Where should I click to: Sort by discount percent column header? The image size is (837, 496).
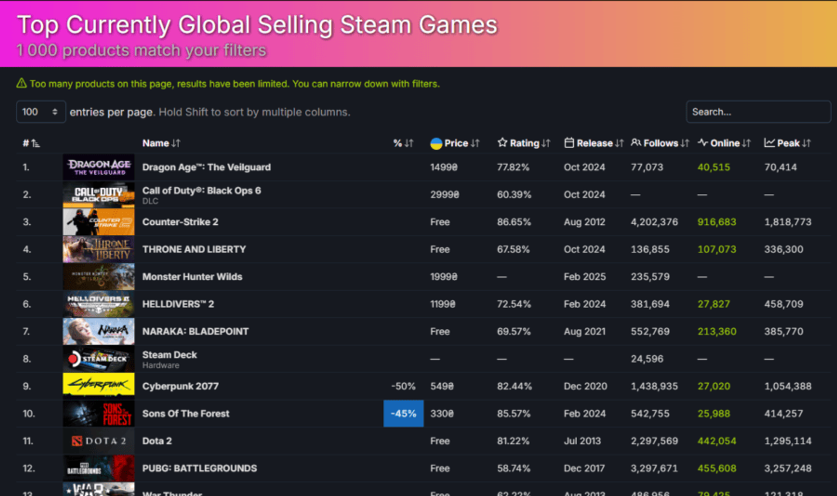tap(403, 143)
